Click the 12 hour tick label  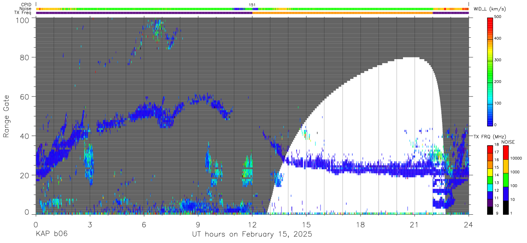[252, 224]
